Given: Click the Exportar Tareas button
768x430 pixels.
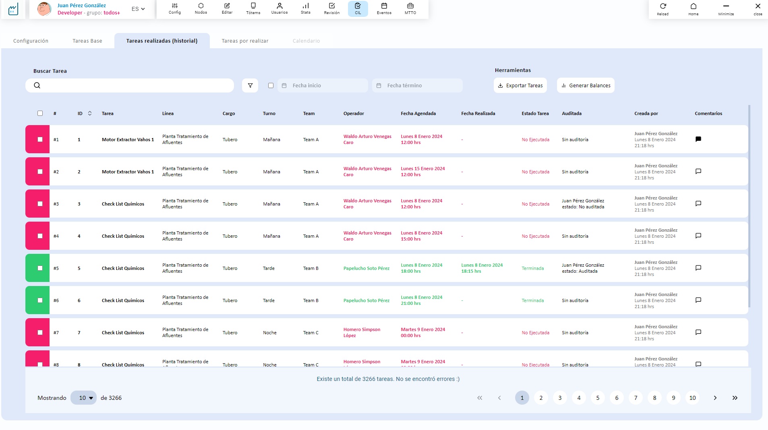Looking at the screenshot, I should [520, 85].
